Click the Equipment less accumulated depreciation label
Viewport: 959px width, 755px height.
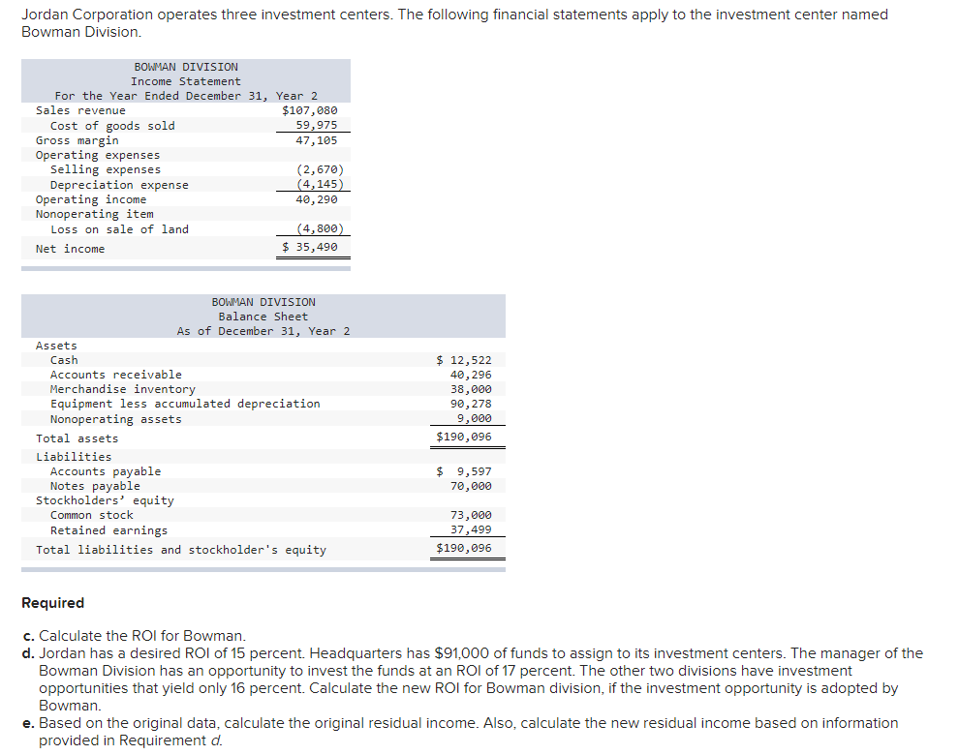185,404
